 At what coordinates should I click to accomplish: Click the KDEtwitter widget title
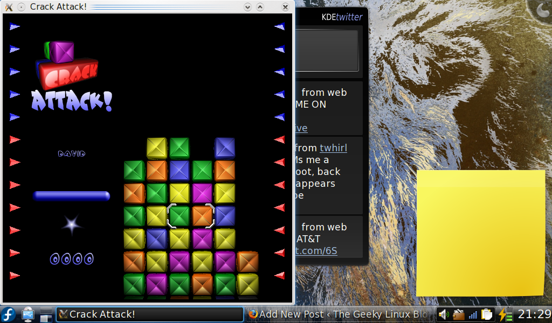[342, 17]
